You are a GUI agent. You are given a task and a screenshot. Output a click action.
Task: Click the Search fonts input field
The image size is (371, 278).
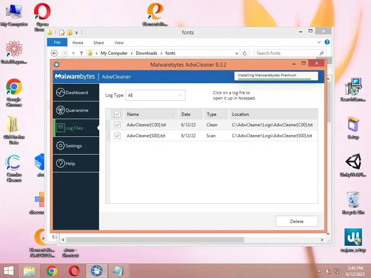pos(290,53)
